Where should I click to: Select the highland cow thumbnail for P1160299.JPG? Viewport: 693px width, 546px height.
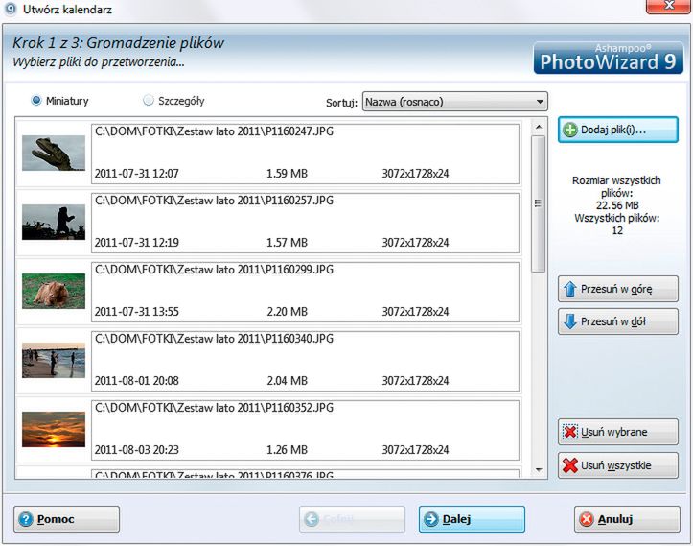pyautogui.click(x=54, y=291)
